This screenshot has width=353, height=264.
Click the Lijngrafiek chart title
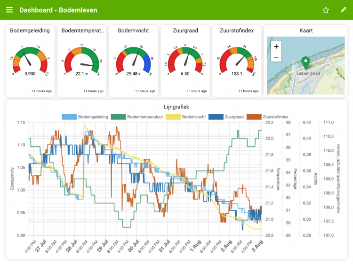point(176,107)
